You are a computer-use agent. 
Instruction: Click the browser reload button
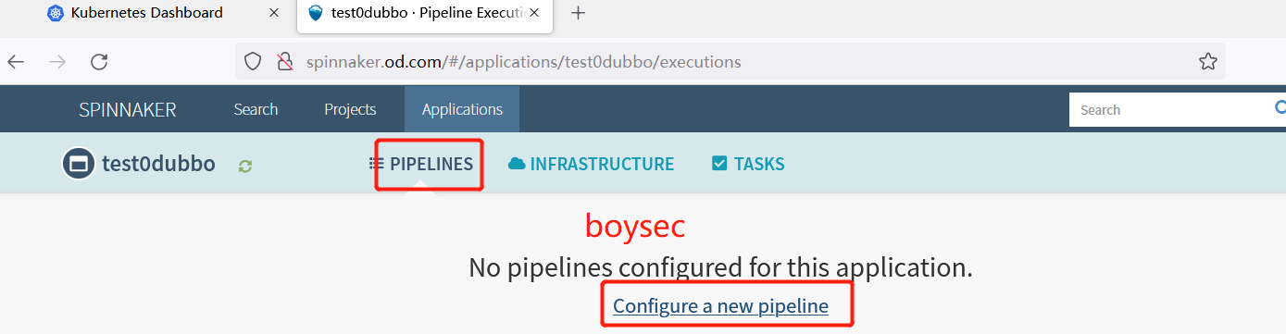(99, 62)
